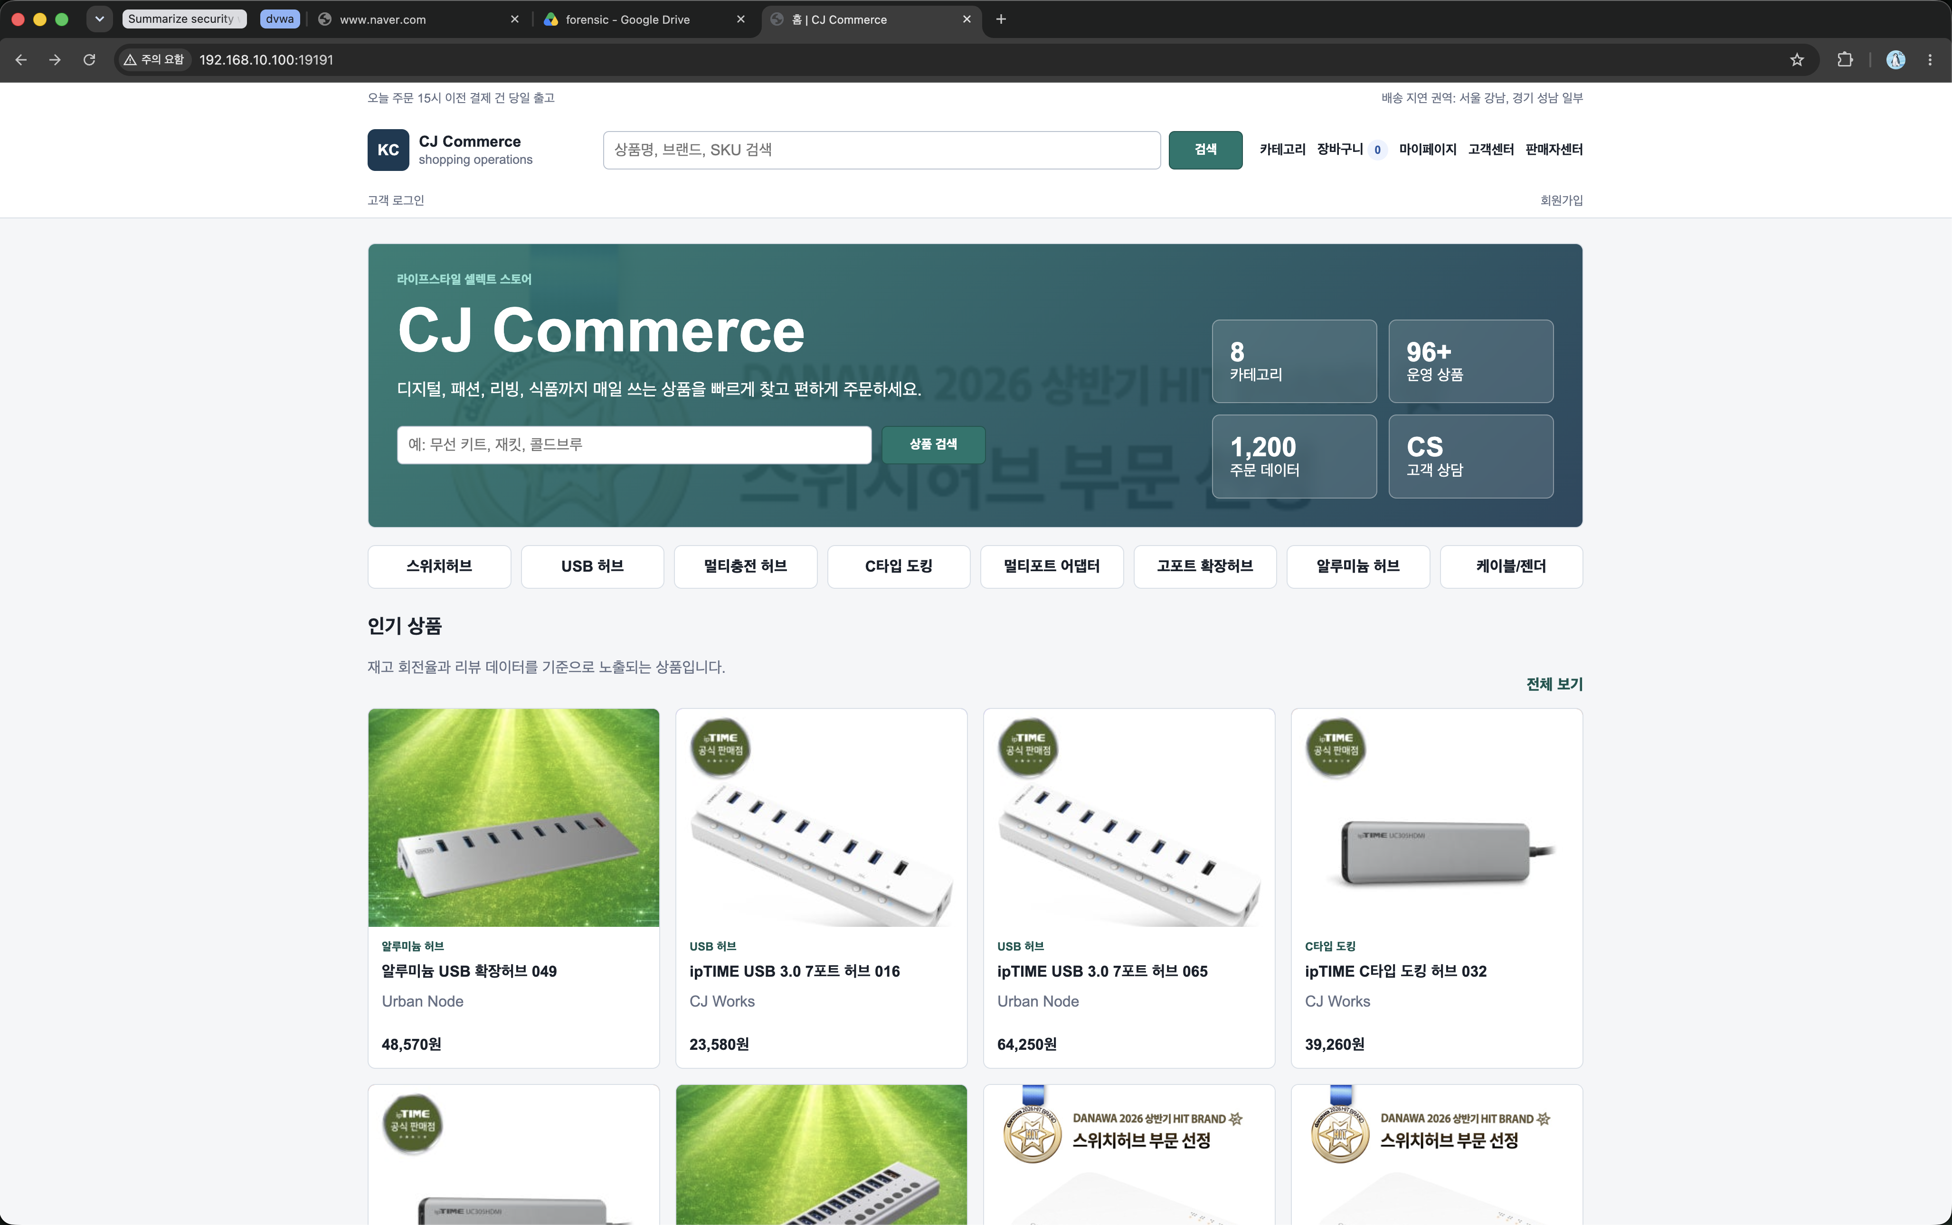The width and height of the screenshot is (1952, 1225).
Task: Open 판매자센터 in the header
Action: click(1554, 149)
